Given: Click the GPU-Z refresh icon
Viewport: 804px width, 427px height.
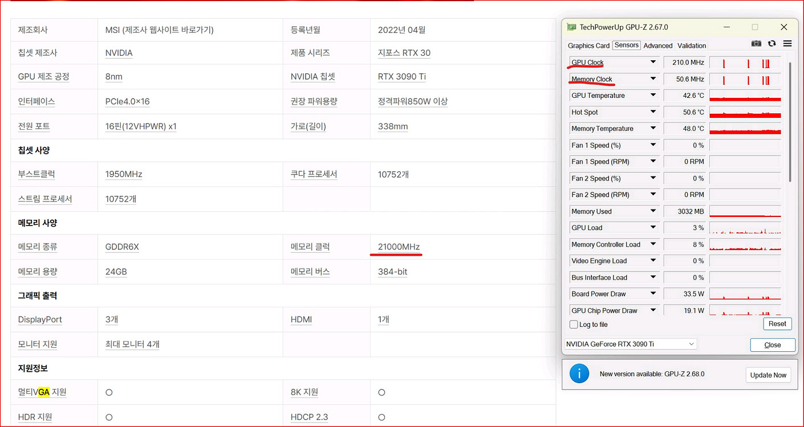Looking at the screenshot, I should (x=771, y=44).
